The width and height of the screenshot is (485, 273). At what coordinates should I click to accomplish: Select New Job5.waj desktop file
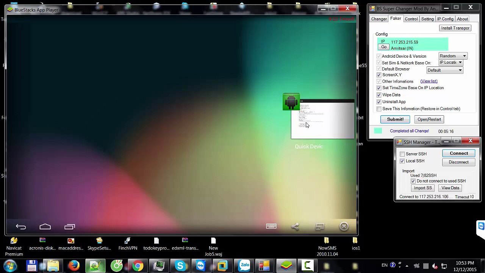pyautogui.click(x=213, y=246)
